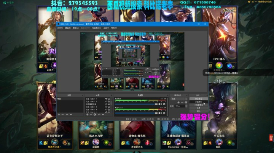274x153 pixels.
Task: Select the 场景 entry in scenes list
Action: click(x=70, y=99)
